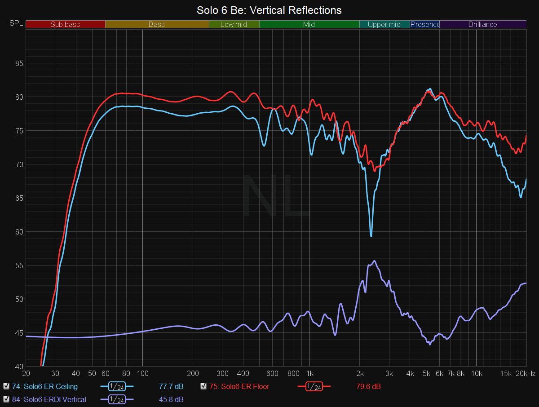
Task: Click the 8k label on the frequency axis
Action: coord(460,373)
